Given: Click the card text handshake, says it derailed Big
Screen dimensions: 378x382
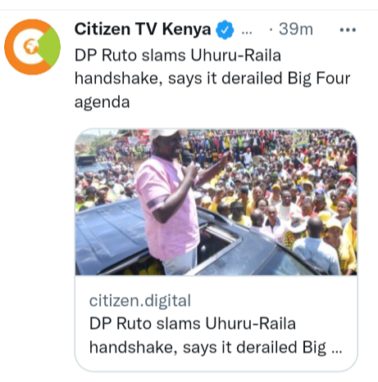Looking at the screenshot, I should 207,348.
